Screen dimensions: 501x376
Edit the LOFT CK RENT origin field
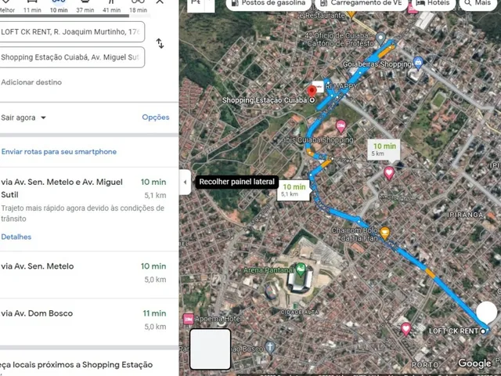(x=72, y=31)
